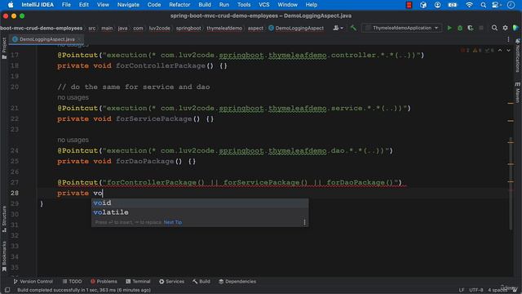522x294 pixels.
Task: Click the LF line separator in status bar
Action: pyautogui.click(x=462, y=290)
